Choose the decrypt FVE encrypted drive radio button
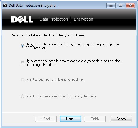The width and height of the screenshot is (138, 128). pyautogui.click(x=22, y=79)
